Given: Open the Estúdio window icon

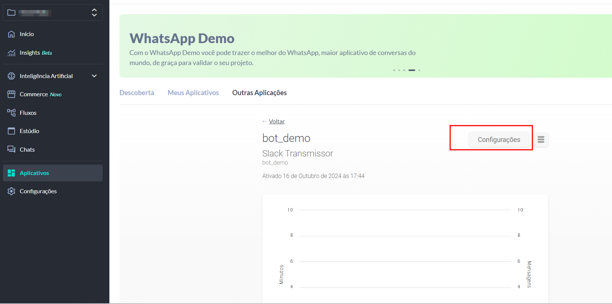Looking at the screenshot, I should pos(12,131).
